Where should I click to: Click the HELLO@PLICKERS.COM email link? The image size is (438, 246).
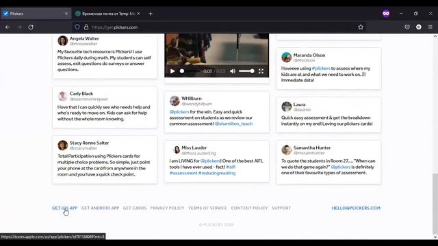pyautogui.click(x=356, y=208)
